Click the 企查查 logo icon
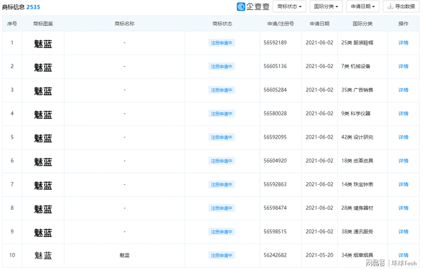This screenshot has width=423, height=270. pyautogui.click(x=241, y=7)
